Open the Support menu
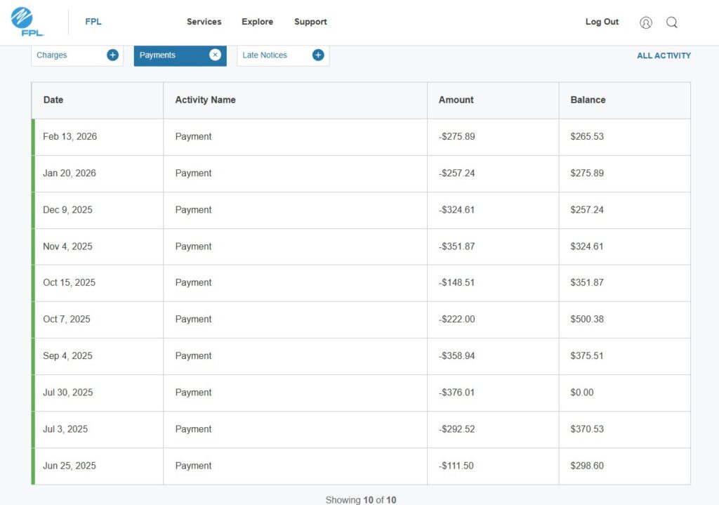The height and width of the screenshot is (505, 719). (x=310, y=22)
